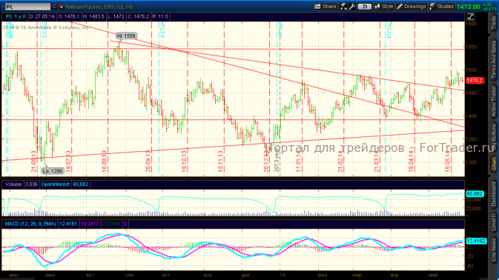This screenshot has height=280, width=499.
Task: Select the Chart side tab
Action: (494, 164)
